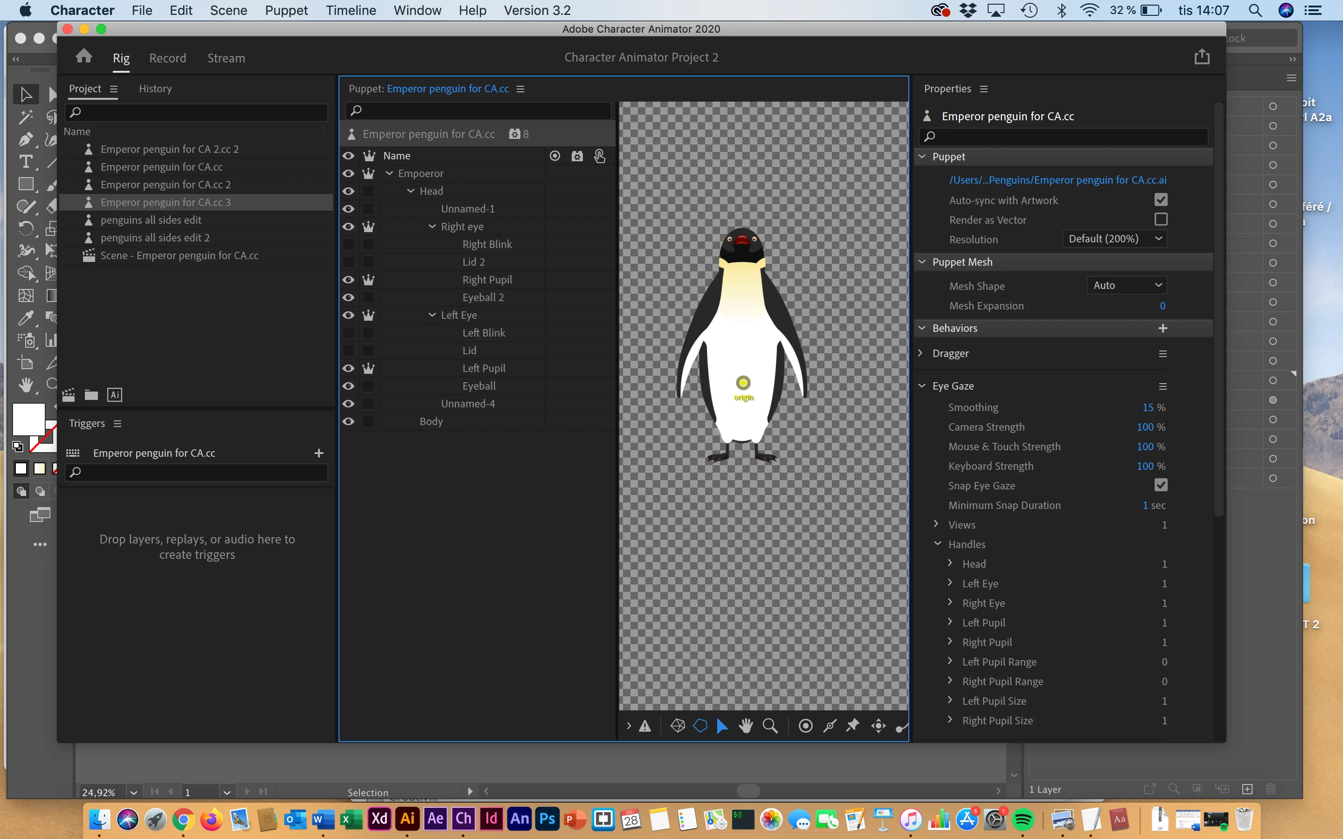1343x839 pixels.
Task: Click the Home icon next to Rig
Action: [84, 56]
